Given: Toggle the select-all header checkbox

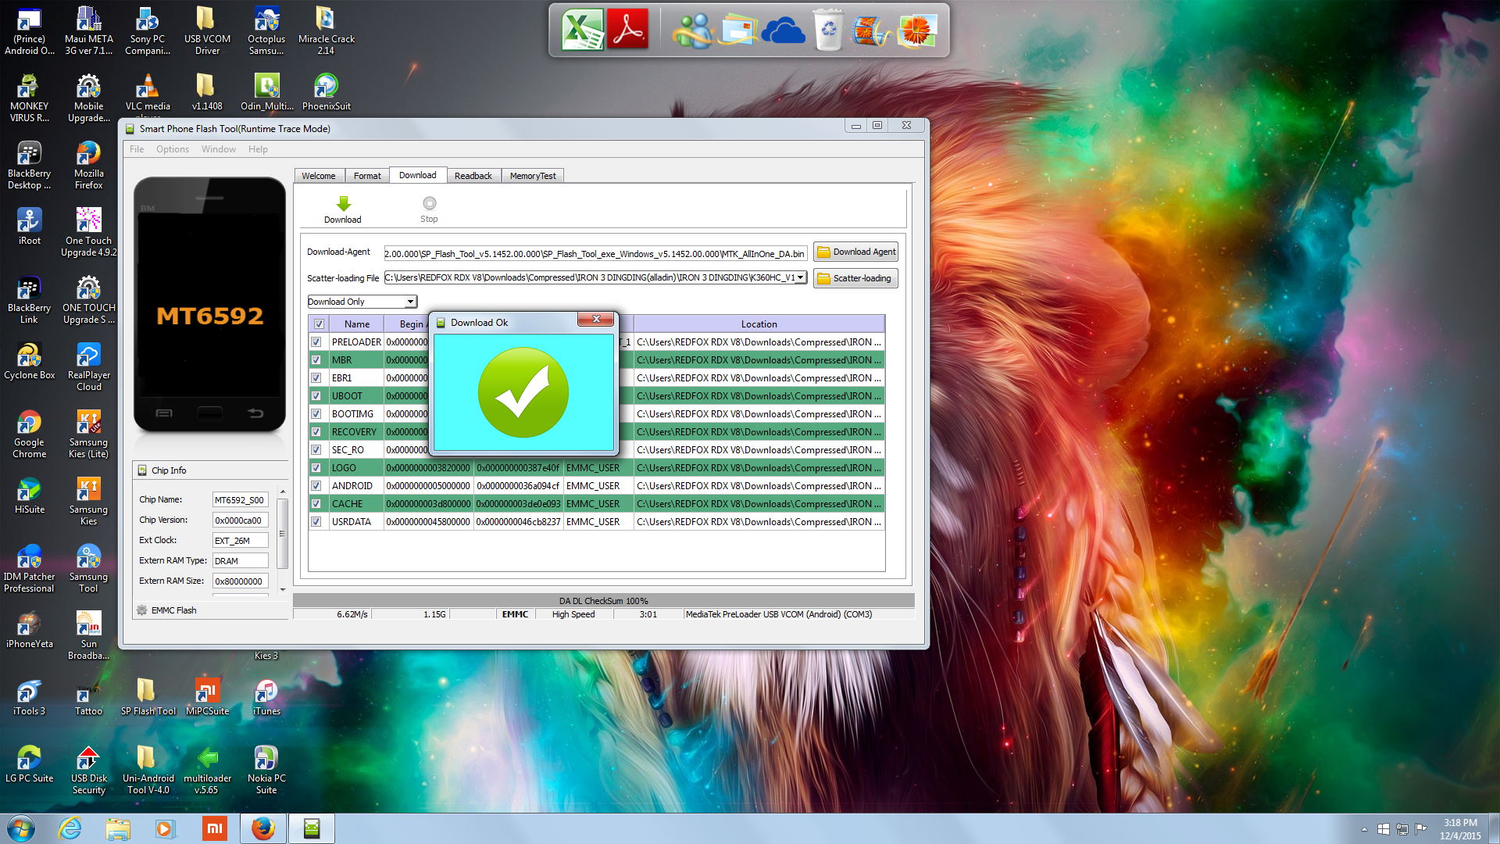Looking at the screenshot, I should click(319, 324).
